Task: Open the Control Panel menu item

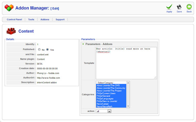Action: (15, 20)
